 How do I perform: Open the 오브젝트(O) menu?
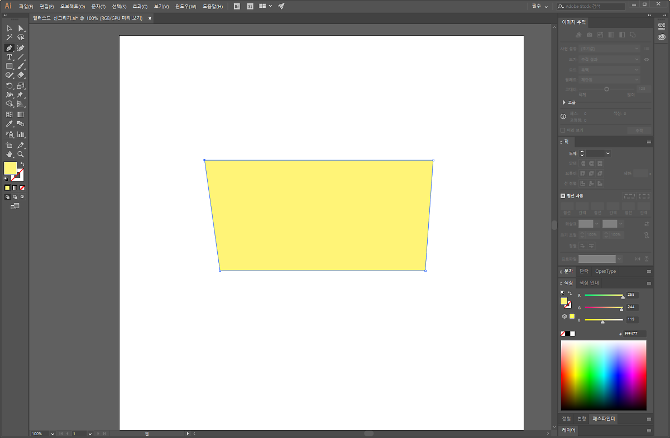(x=73, y=7)
